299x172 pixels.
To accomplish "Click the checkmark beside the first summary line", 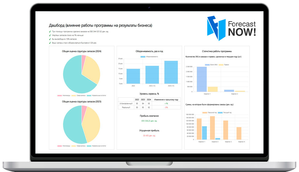I will coord(50,31).
